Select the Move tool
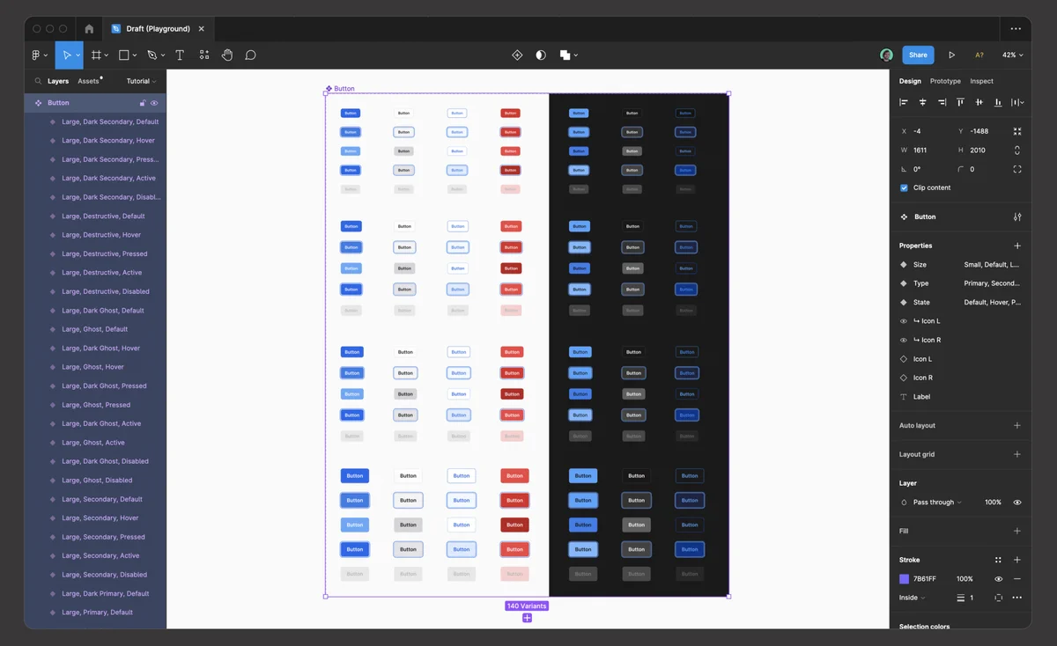 pyautogui.click(x=67, y=55)
